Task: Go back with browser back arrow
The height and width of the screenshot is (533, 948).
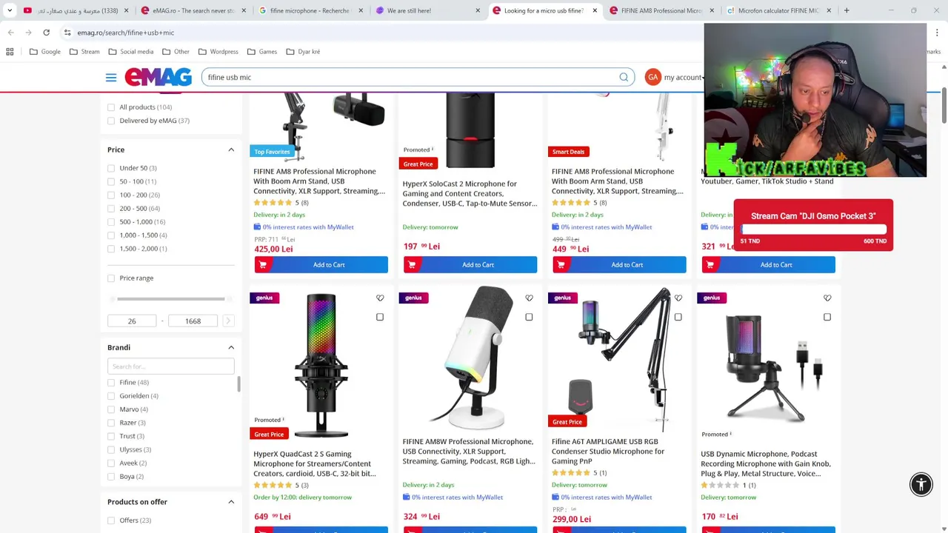Action: tap(10, 33)
